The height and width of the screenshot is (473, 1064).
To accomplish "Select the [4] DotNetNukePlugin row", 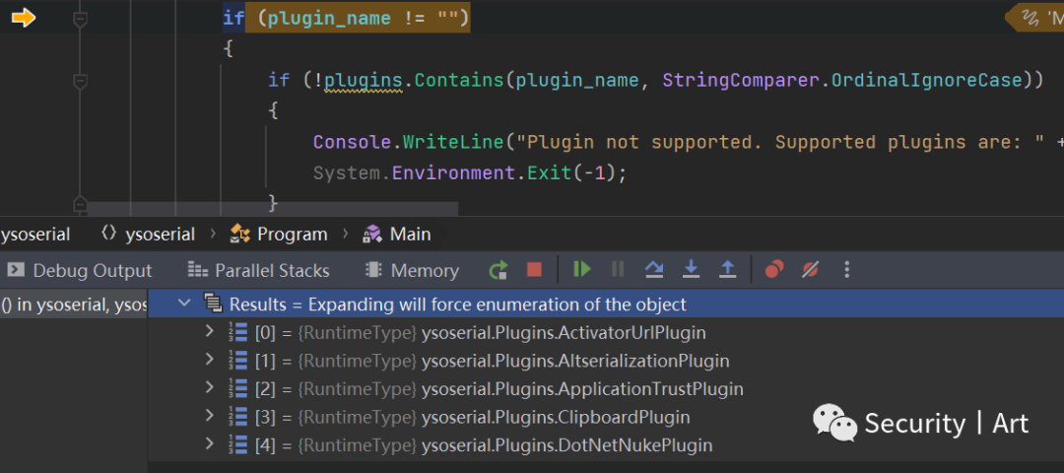I will (x=605, y=445).
